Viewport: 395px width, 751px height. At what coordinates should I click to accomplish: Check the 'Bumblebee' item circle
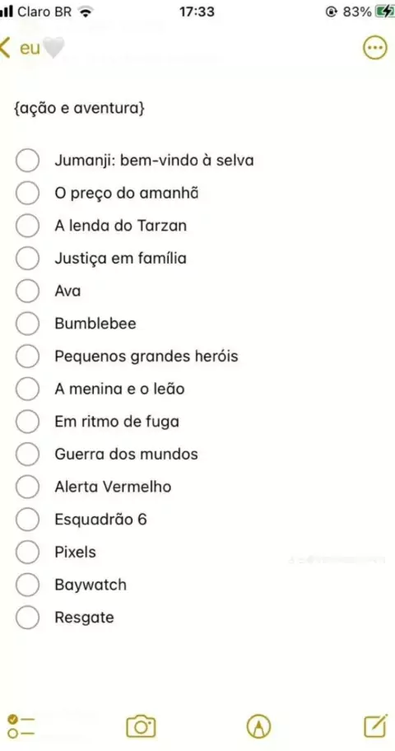27,324
